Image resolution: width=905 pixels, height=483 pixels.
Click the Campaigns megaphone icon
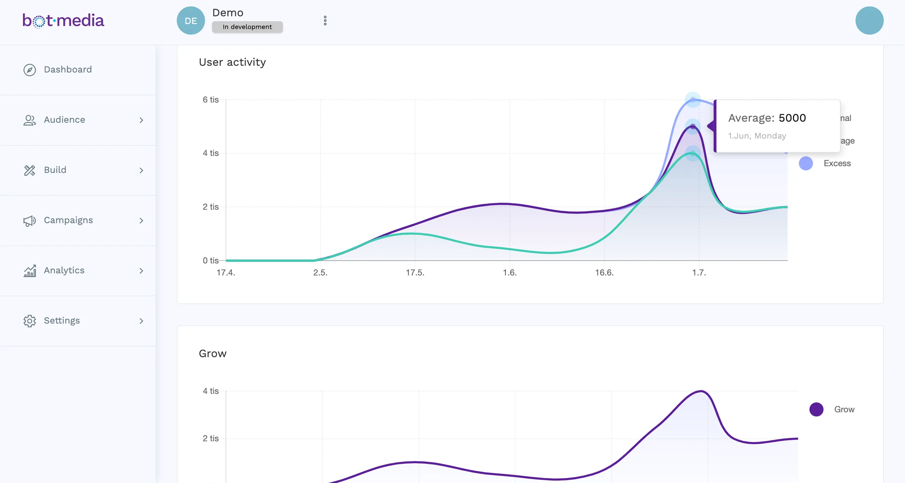tap(30, 220)
